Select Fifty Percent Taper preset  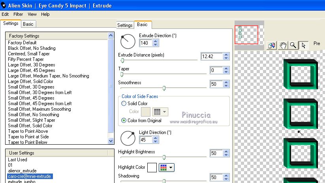pyautogui.click(x=26, y=59)
